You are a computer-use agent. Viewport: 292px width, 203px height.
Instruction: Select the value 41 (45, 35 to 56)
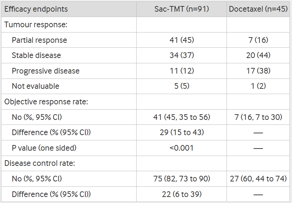pyautogui.click(x=182, y=117)
